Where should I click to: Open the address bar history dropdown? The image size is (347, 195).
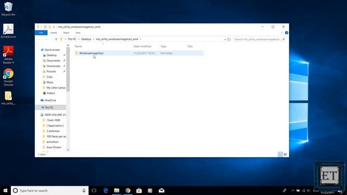tap(225, 39)
